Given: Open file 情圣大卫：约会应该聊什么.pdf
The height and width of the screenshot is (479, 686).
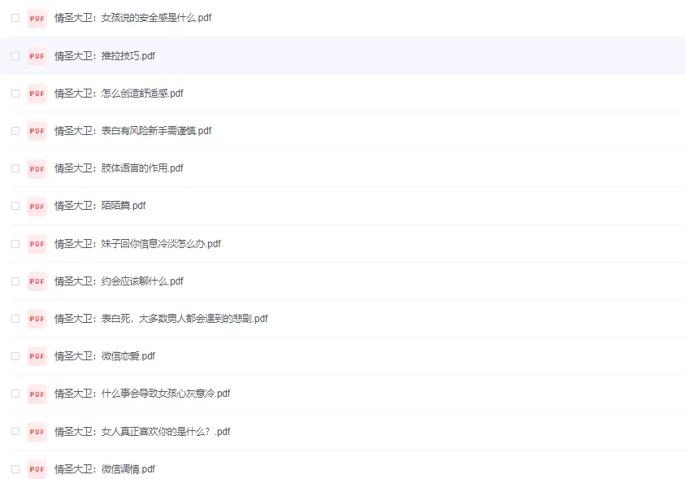Looking at the screenshot, I should click(119, 281).
